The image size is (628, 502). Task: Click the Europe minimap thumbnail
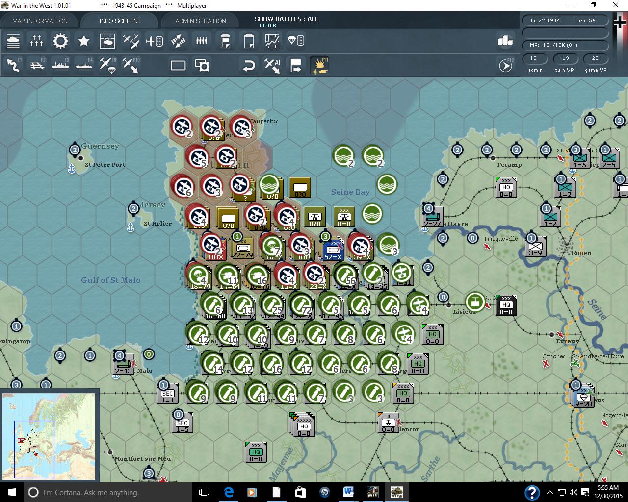coord(49,435)
